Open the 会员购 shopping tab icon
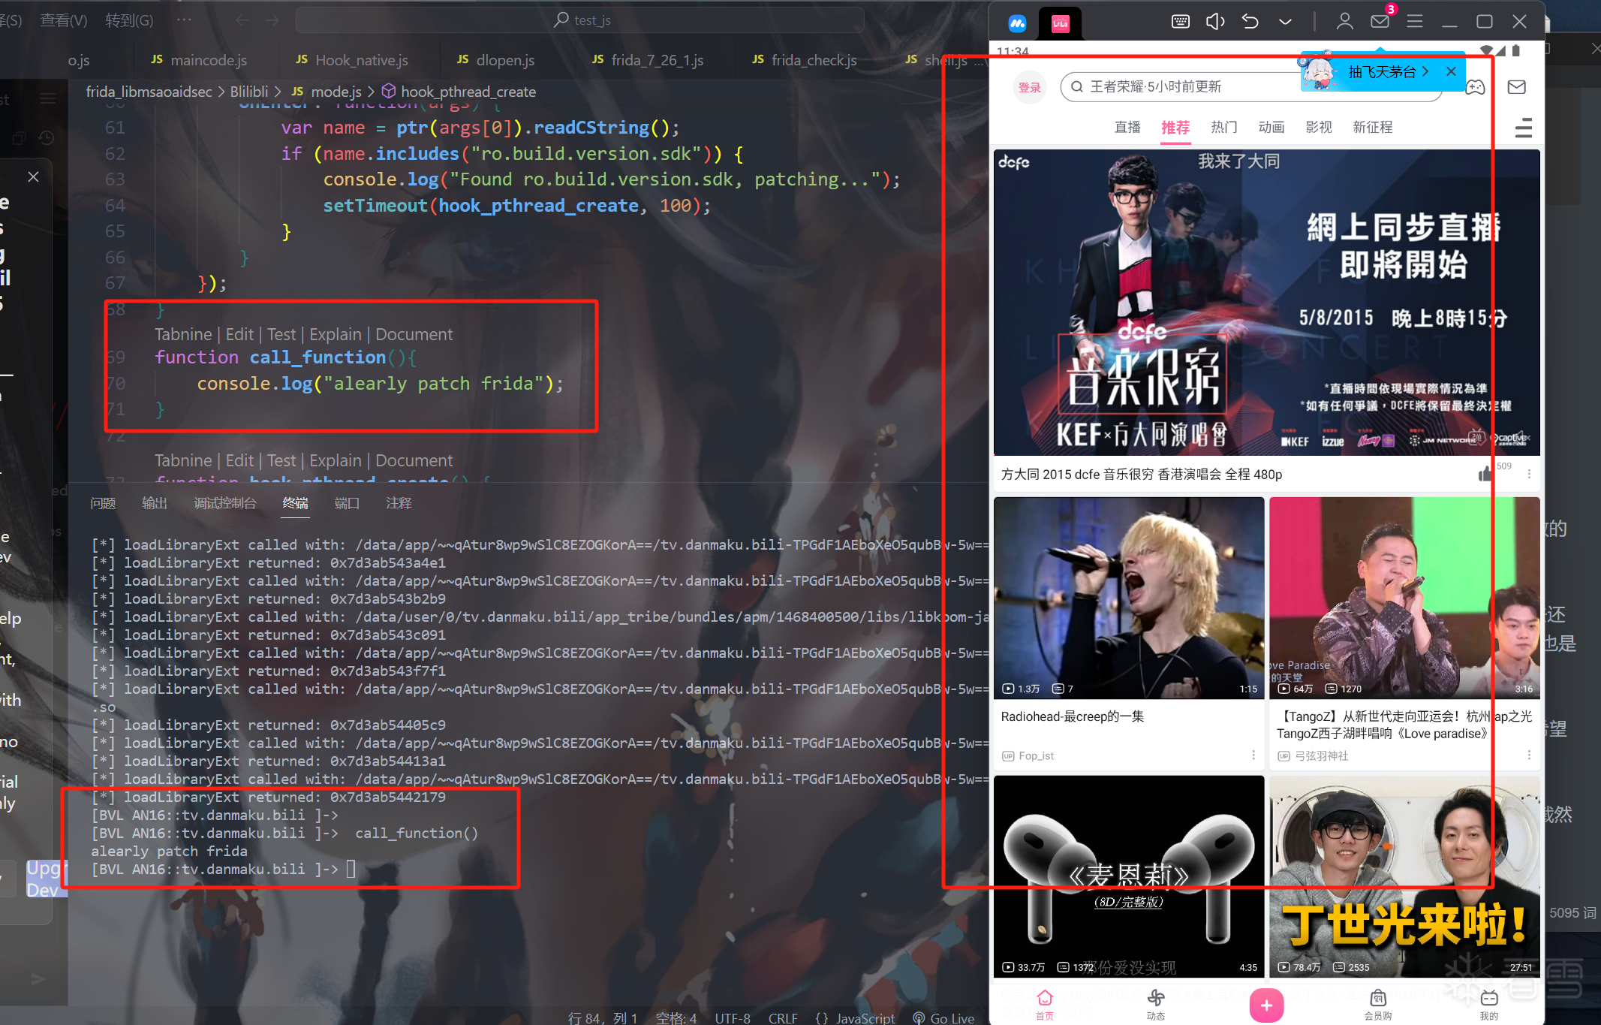The height and width of the screenshot is (1025, 1601). pyautogui.click(x=1377, y=999)
